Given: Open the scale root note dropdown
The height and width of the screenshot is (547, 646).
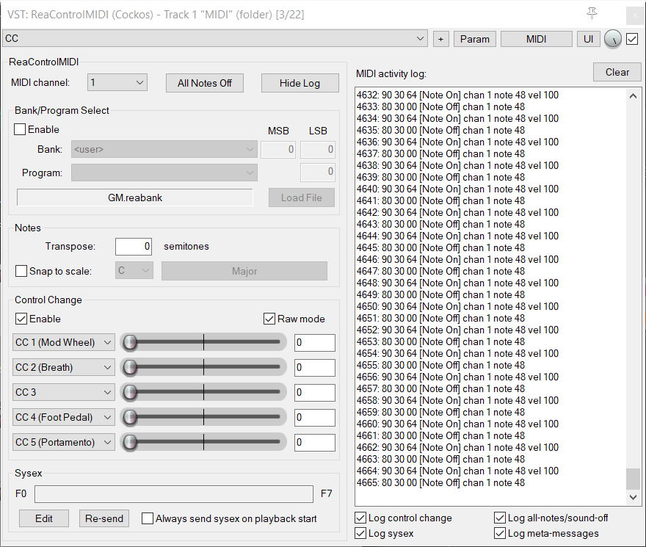Looking at the screenshot, I should point(134,271).
